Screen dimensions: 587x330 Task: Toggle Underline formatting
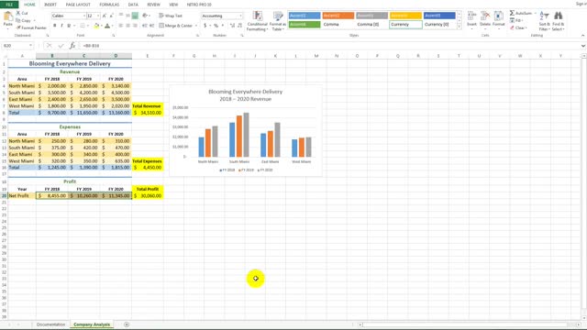69,26
